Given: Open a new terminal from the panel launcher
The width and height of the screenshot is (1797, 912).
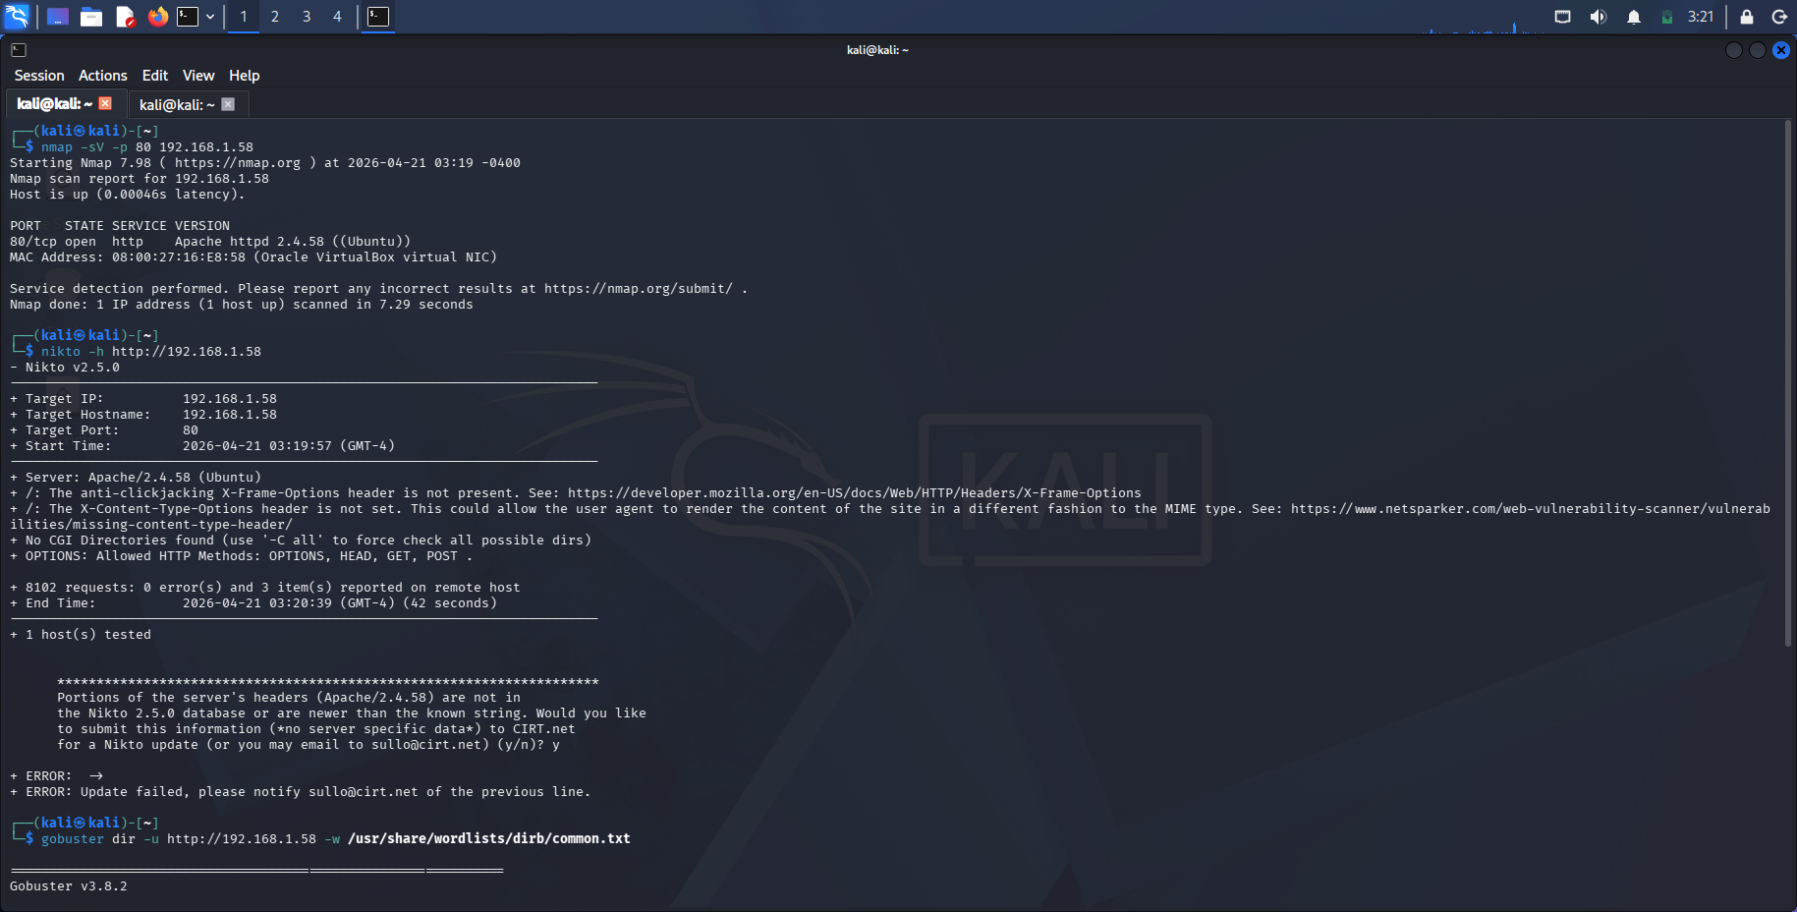Looking at the screenshot, I should coord(188,17).
